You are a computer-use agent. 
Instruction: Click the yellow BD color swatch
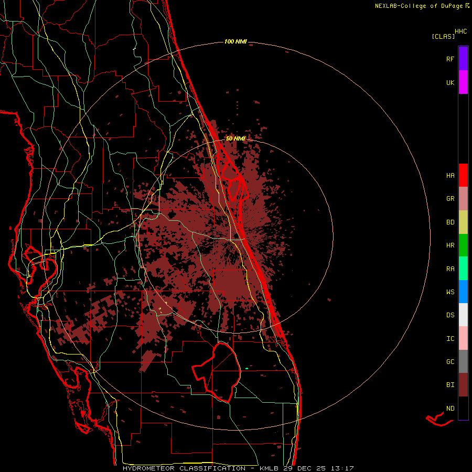(463, 222)
